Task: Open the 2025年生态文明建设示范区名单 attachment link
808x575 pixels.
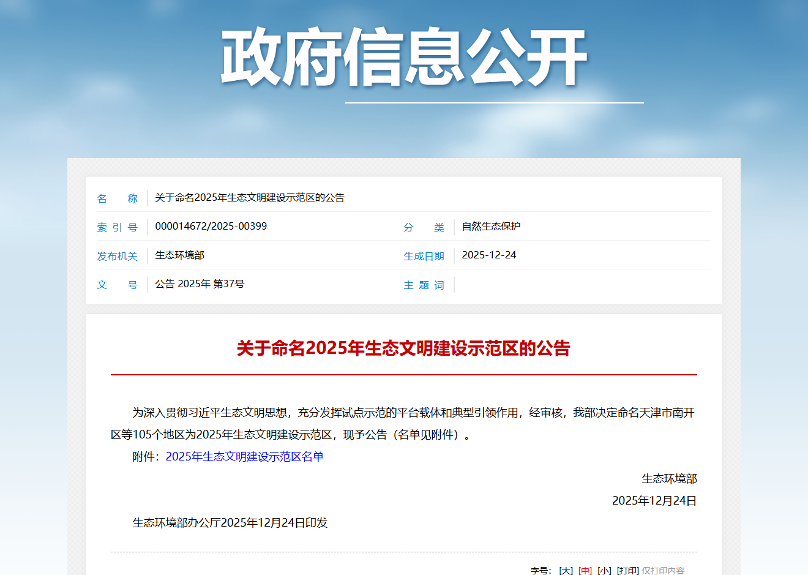Action: click(x=244, y=457)
